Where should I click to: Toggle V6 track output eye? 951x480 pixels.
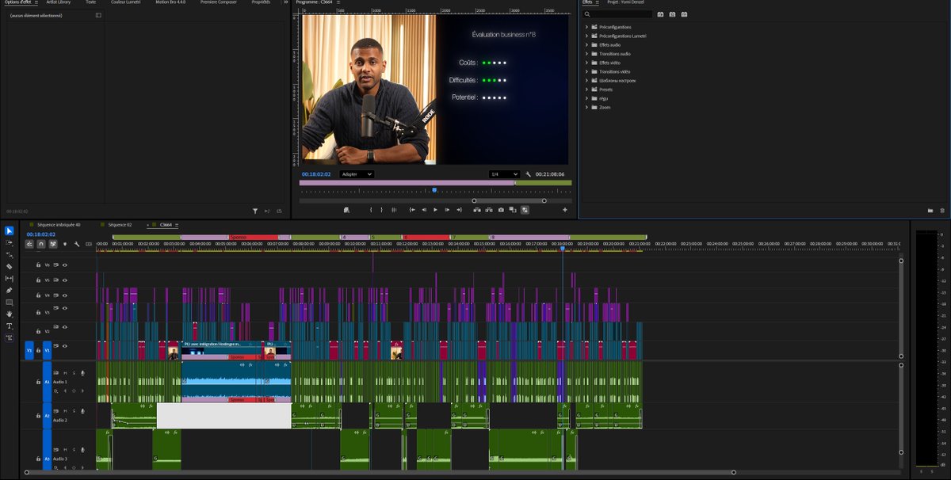click(x=65, y=265)
